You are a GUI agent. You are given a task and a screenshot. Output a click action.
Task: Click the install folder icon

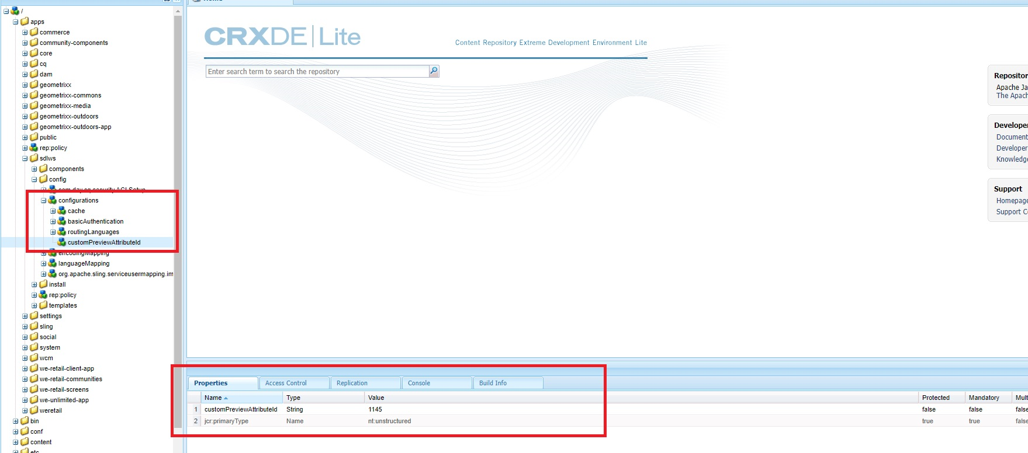point(43,284)
